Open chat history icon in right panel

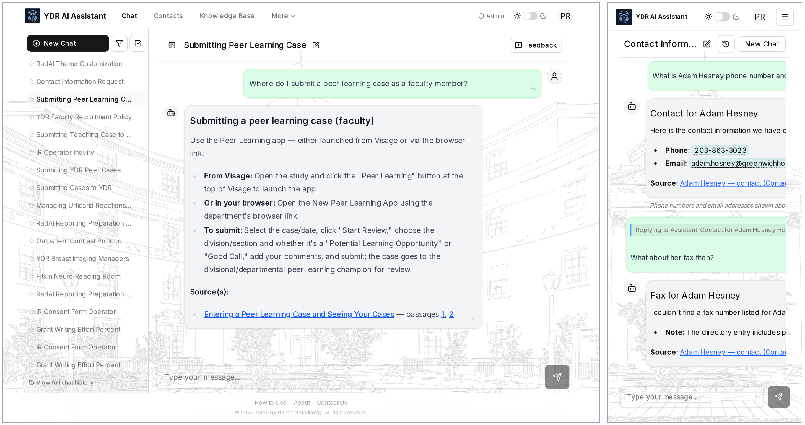[725, 44]
